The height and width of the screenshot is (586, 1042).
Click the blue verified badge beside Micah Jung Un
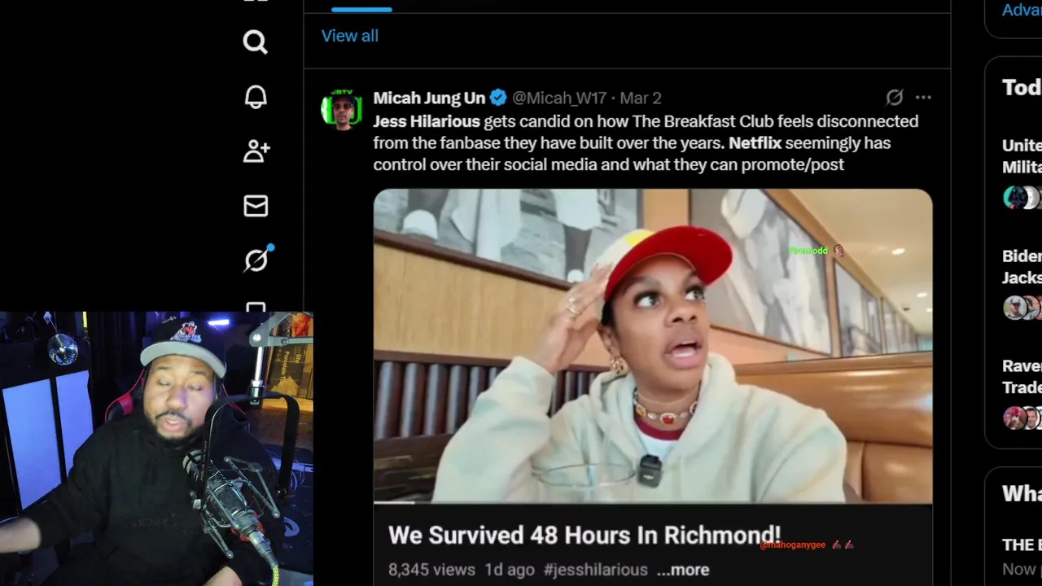coord(498,98)
